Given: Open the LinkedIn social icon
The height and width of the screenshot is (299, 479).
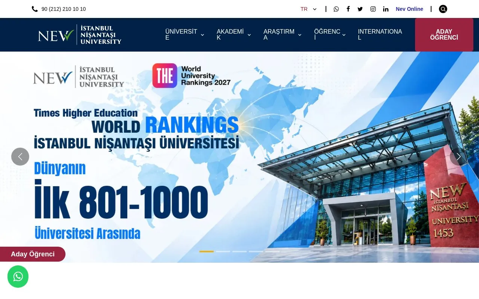Looking at the screenshot, I should (x=386, y=9).
